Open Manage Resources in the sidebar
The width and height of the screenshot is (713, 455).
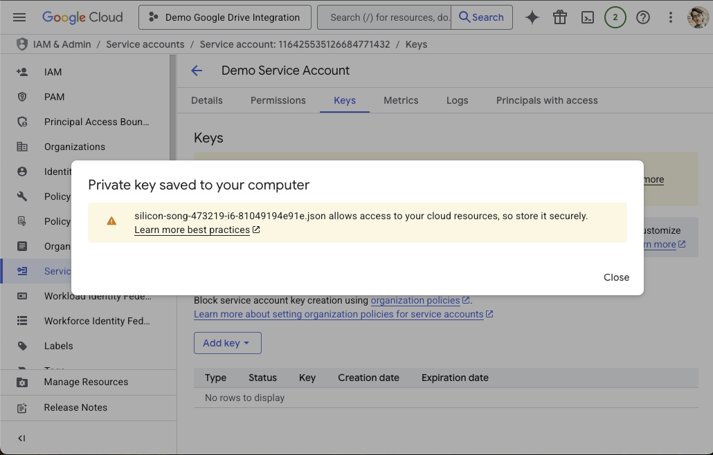88,382
